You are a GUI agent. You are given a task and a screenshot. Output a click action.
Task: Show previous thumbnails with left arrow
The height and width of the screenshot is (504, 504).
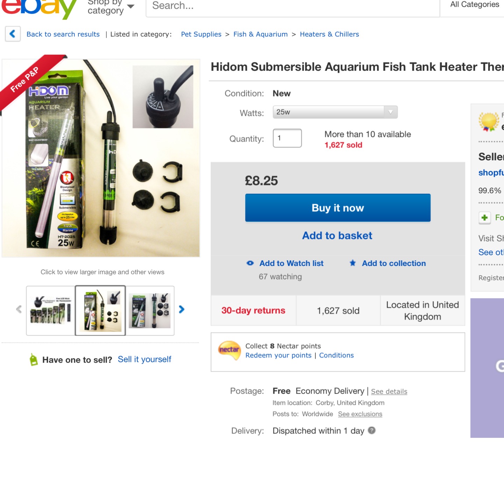click(x=19, y=309)
